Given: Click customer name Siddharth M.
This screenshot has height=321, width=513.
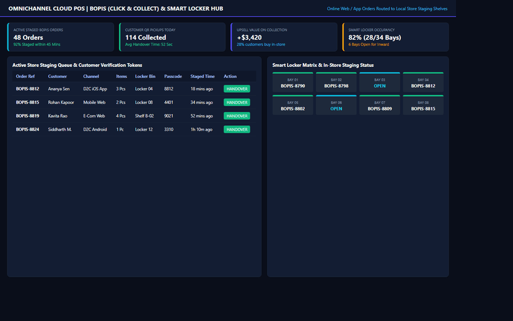Looking at the screenshot, I should pos(59,130).
